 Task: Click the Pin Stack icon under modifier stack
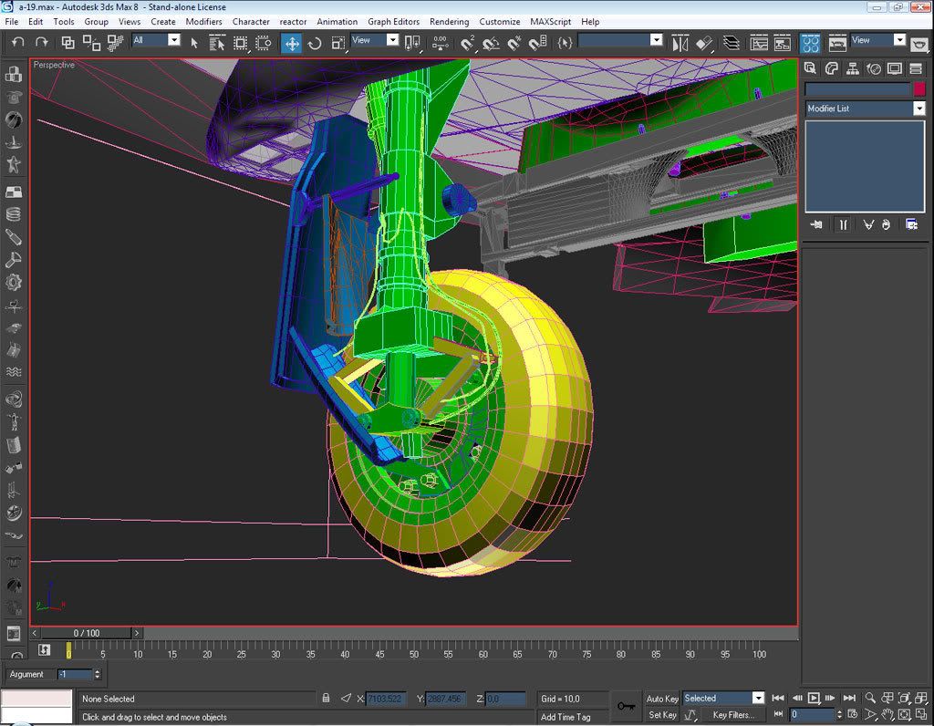pyautogui.click(x=816, y=224)
